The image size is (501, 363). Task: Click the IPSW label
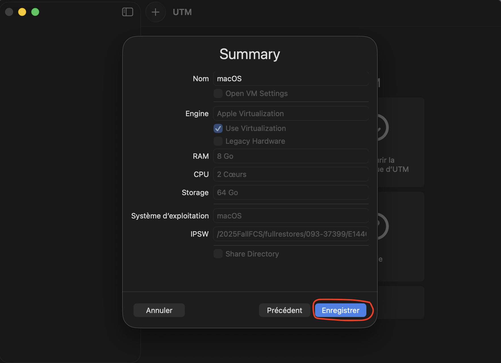click(200, 234)
